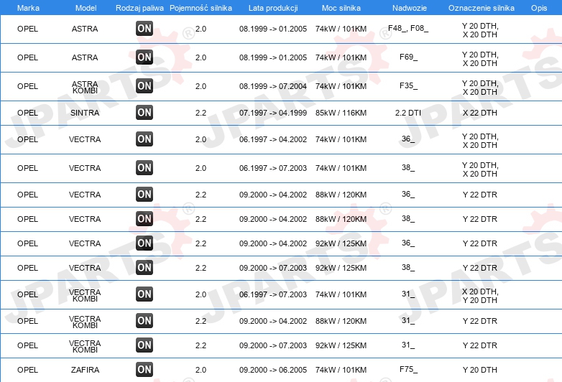Viewport: 562px width, 382px height.
Task: Click body code F75_
Action: (408, 369)
